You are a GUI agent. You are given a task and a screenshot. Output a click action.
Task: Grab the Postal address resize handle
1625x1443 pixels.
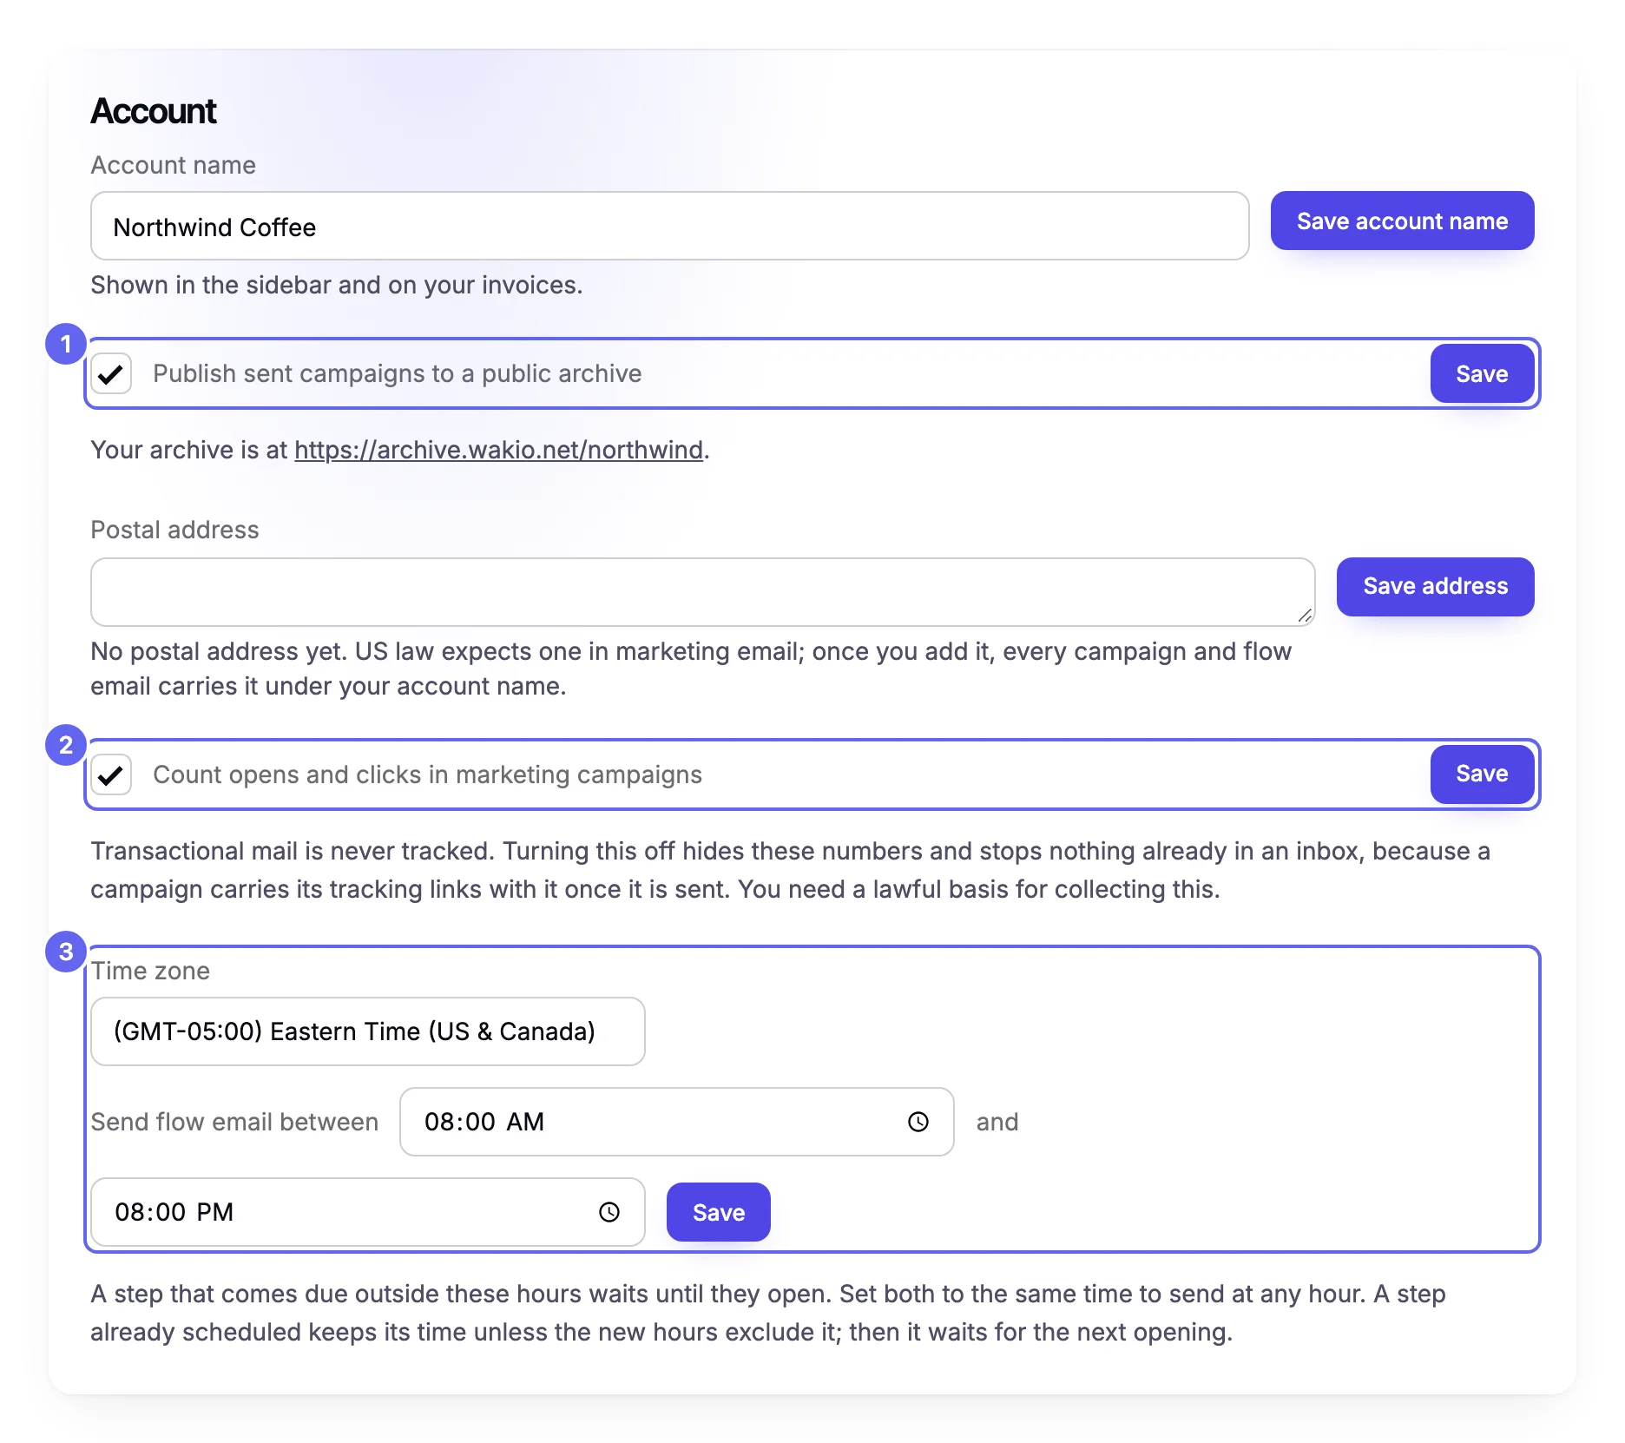[x=1305, y=616]
